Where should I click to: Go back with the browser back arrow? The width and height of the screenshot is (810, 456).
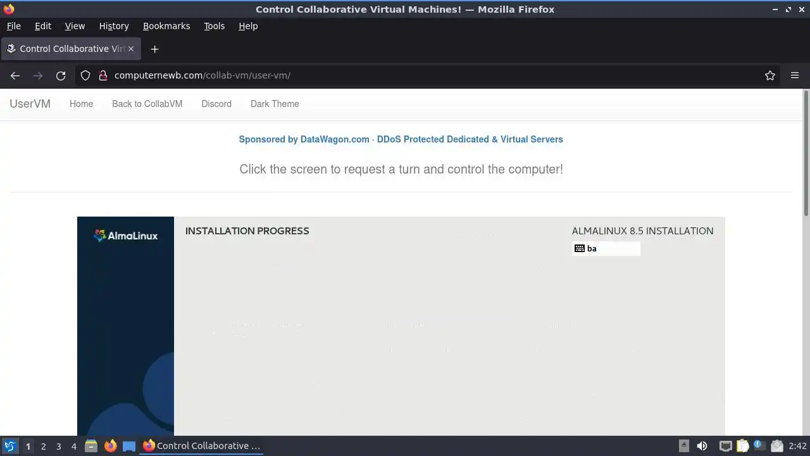point(15,75)
